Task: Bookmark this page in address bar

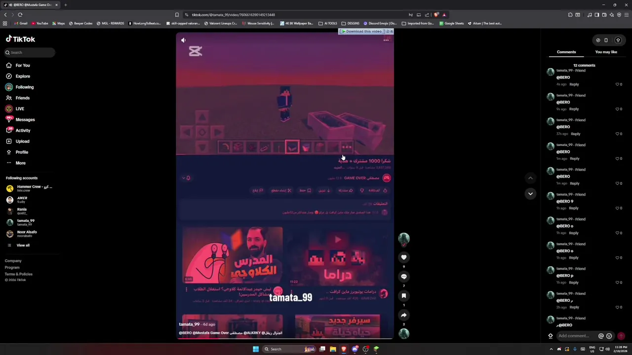Action: point(177,15)
